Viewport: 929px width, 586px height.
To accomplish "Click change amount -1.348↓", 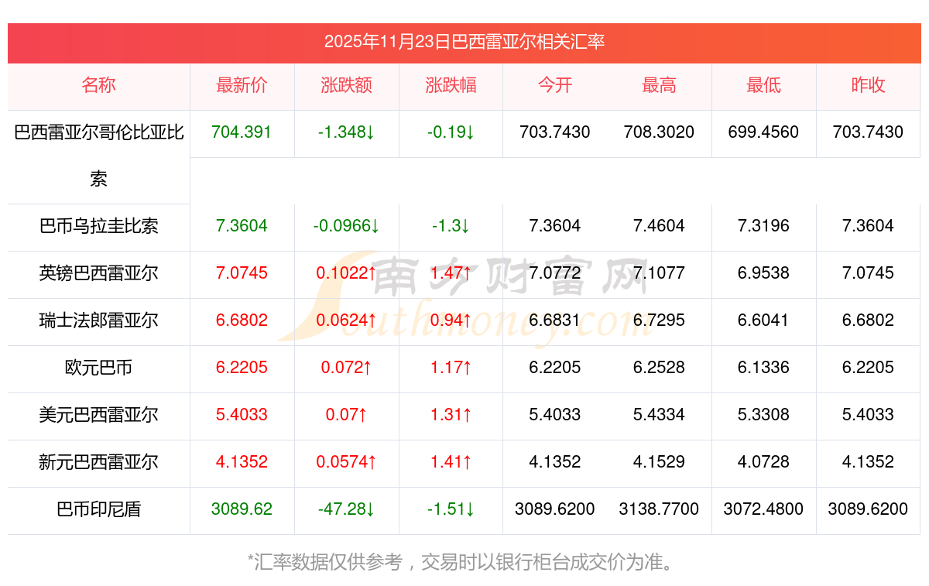I will [346, 132].
